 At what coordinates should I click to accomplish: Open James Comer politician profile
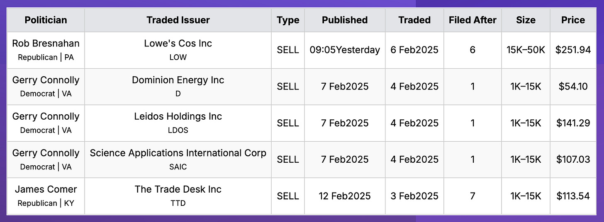point(46,189)
